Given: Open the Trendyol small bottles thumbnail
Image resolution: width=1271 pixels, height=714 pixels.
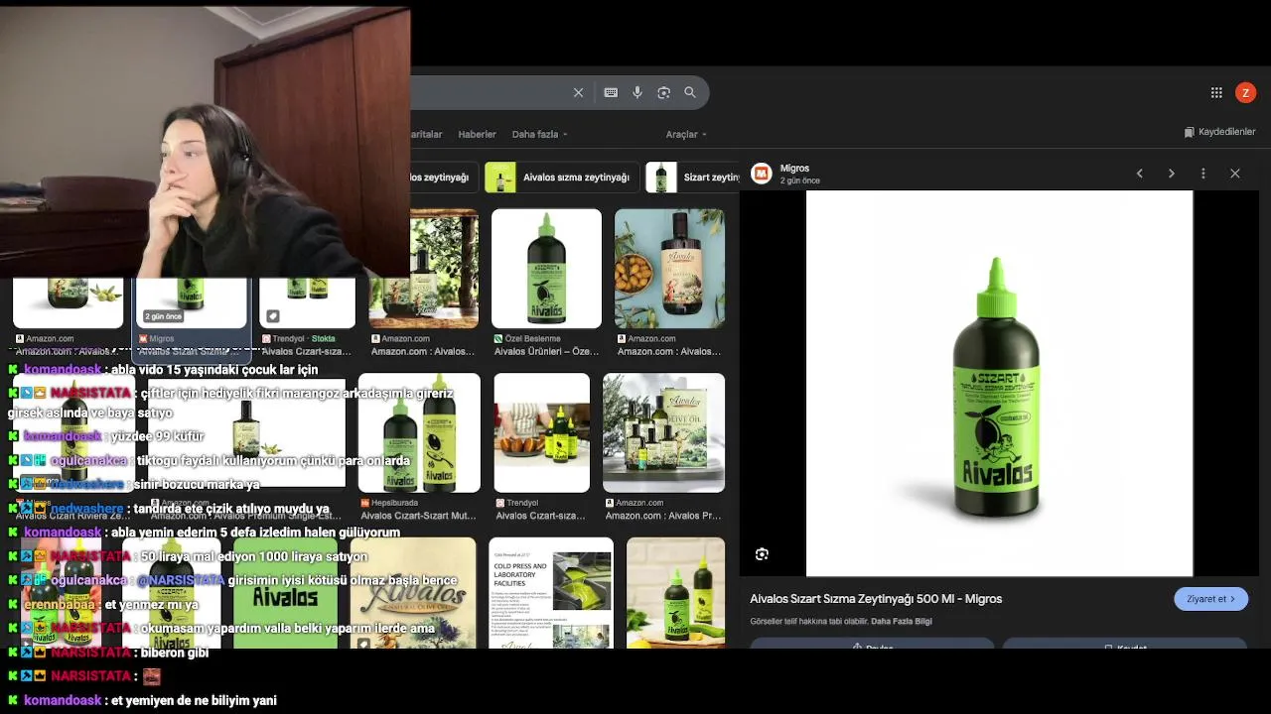Looking at the screenshot, I should (542, 432).
